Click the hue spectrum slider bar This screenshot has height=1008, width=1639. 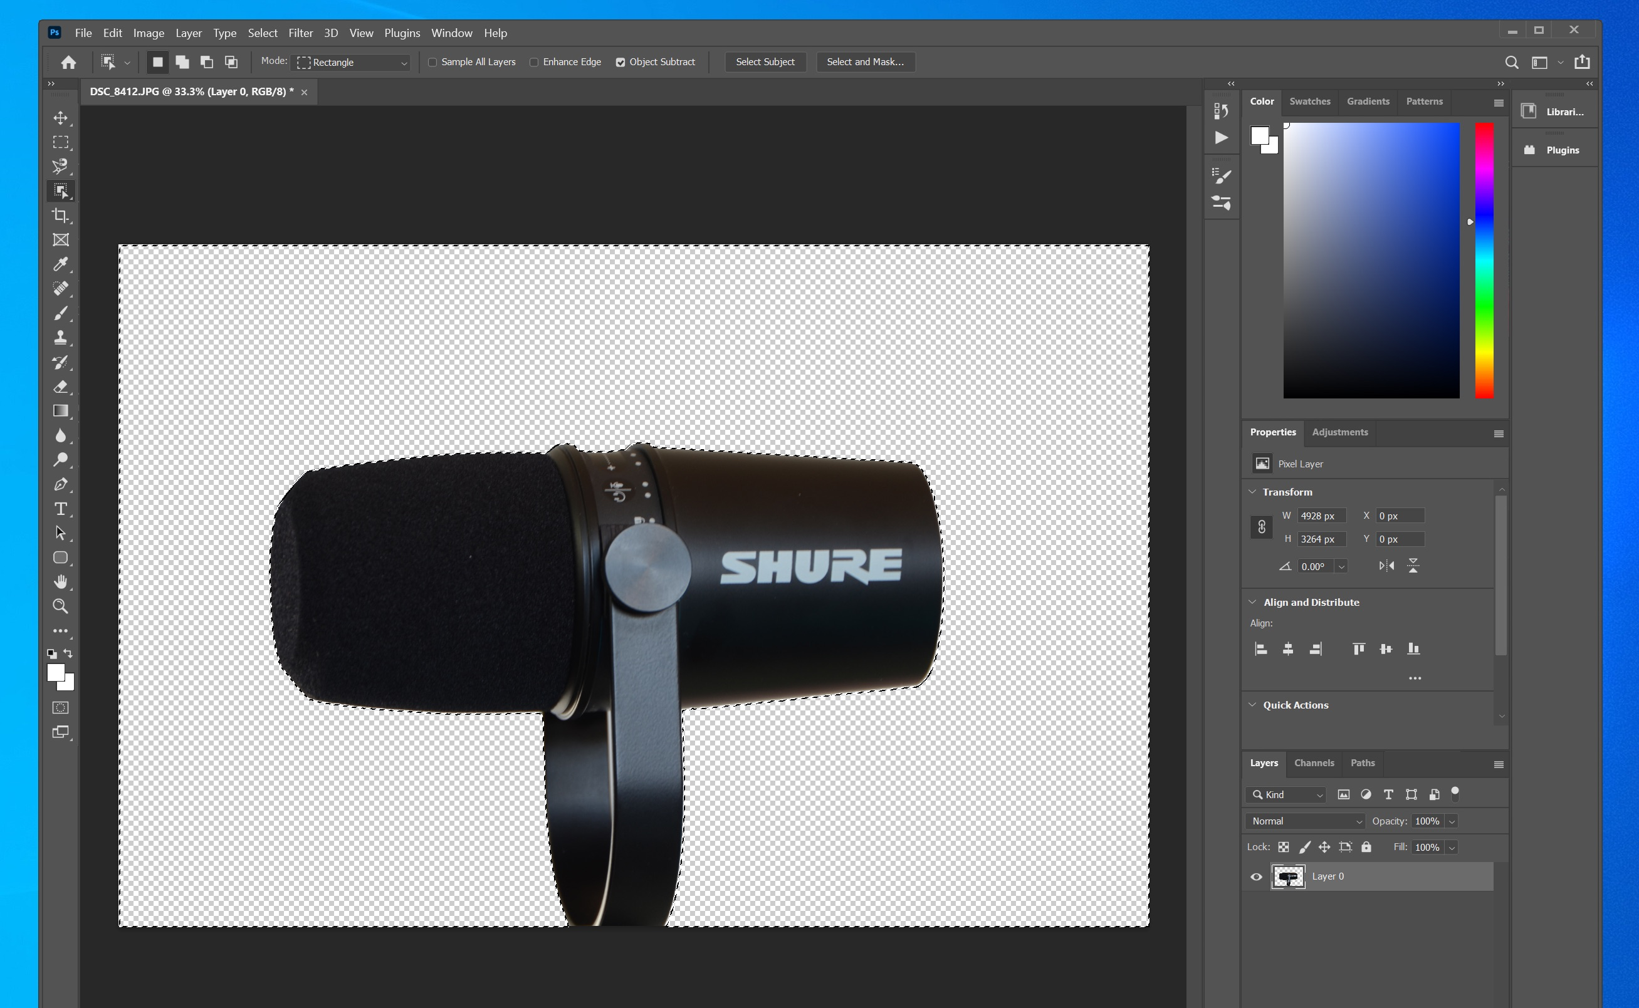[x=1484, y=261]
